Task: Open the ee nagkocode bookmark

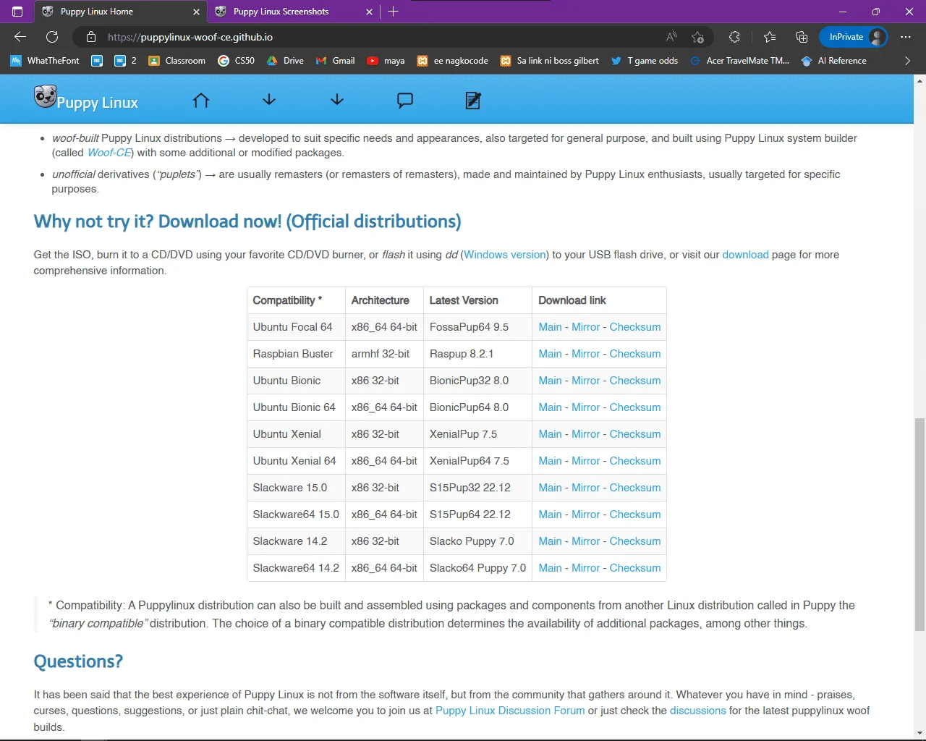Action: [x=452, y=61]
